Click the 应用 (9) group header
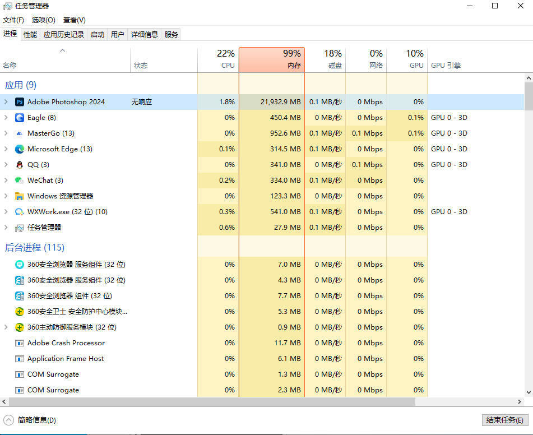533x435 pixels. pos(21,85)
